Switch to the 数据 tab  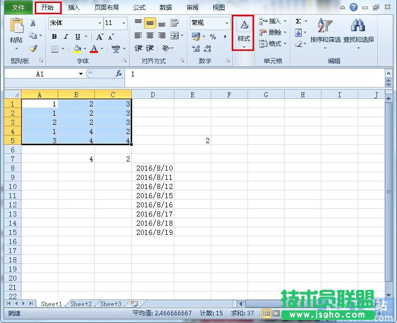(165, 8)
